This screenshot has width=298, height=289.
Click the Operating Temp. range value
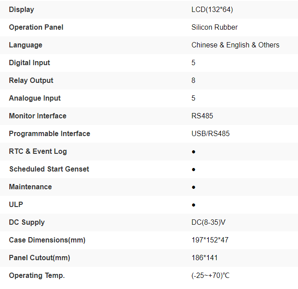coord(211,275)
